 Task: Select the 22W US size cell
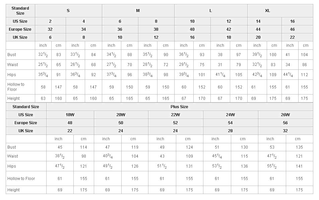[175, 115]
